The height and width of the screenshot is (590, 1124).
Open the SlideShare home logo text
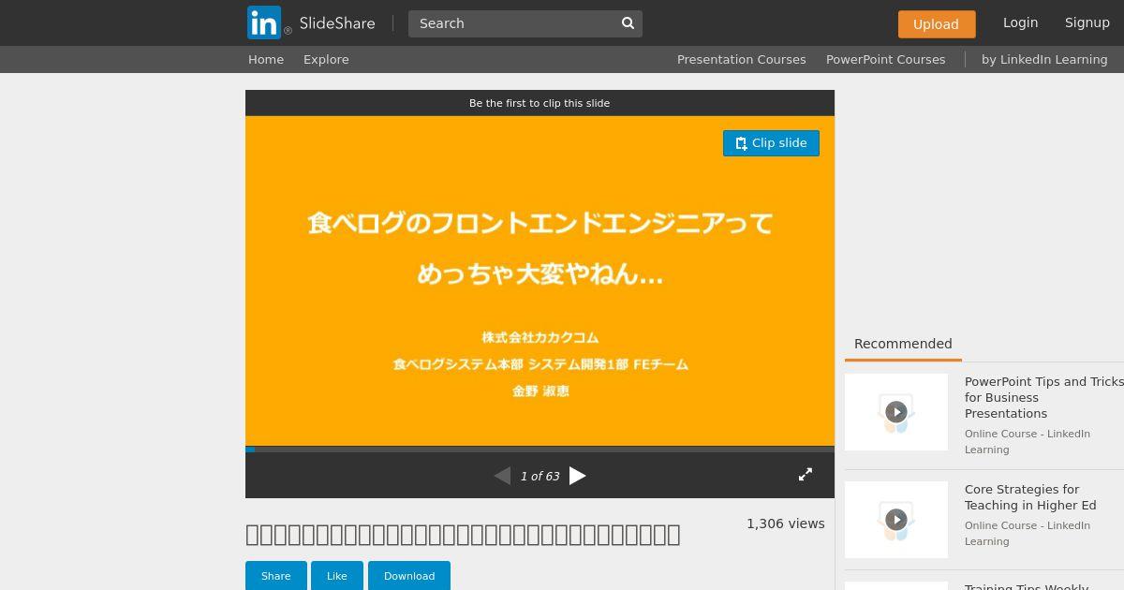(337, 23)
